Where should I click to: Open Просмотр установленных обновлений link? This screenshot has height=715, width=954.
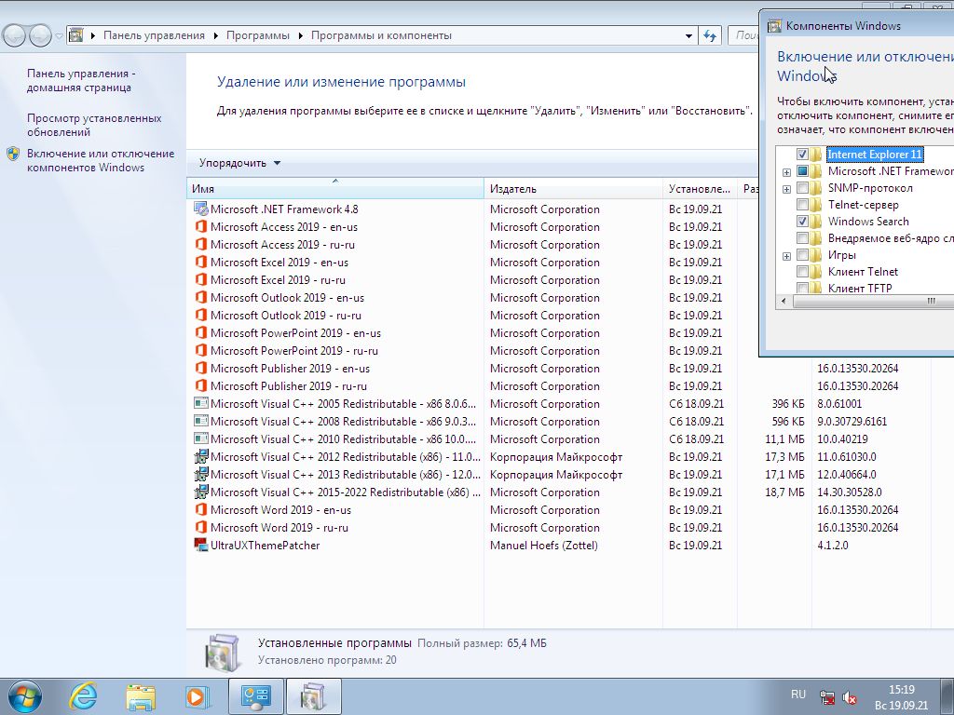[x=94, y=126]
